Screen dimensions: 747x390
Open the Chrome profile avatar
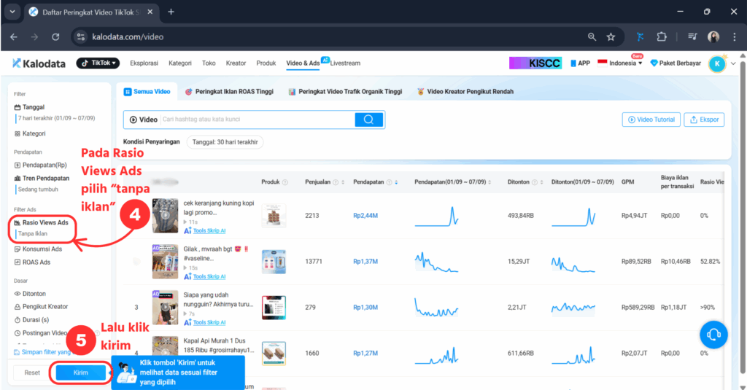point(713,36)
